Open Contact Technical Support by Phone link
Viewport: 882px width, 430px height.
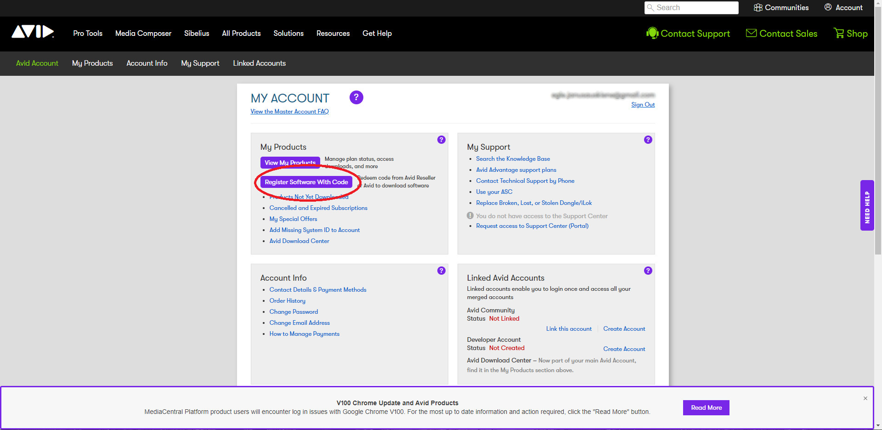525,181
